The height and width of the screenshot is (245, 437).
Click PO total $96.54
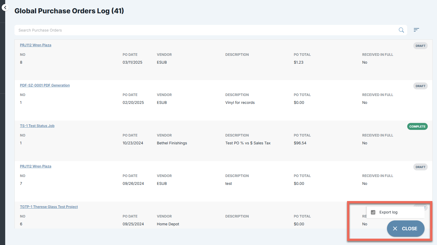300,143
